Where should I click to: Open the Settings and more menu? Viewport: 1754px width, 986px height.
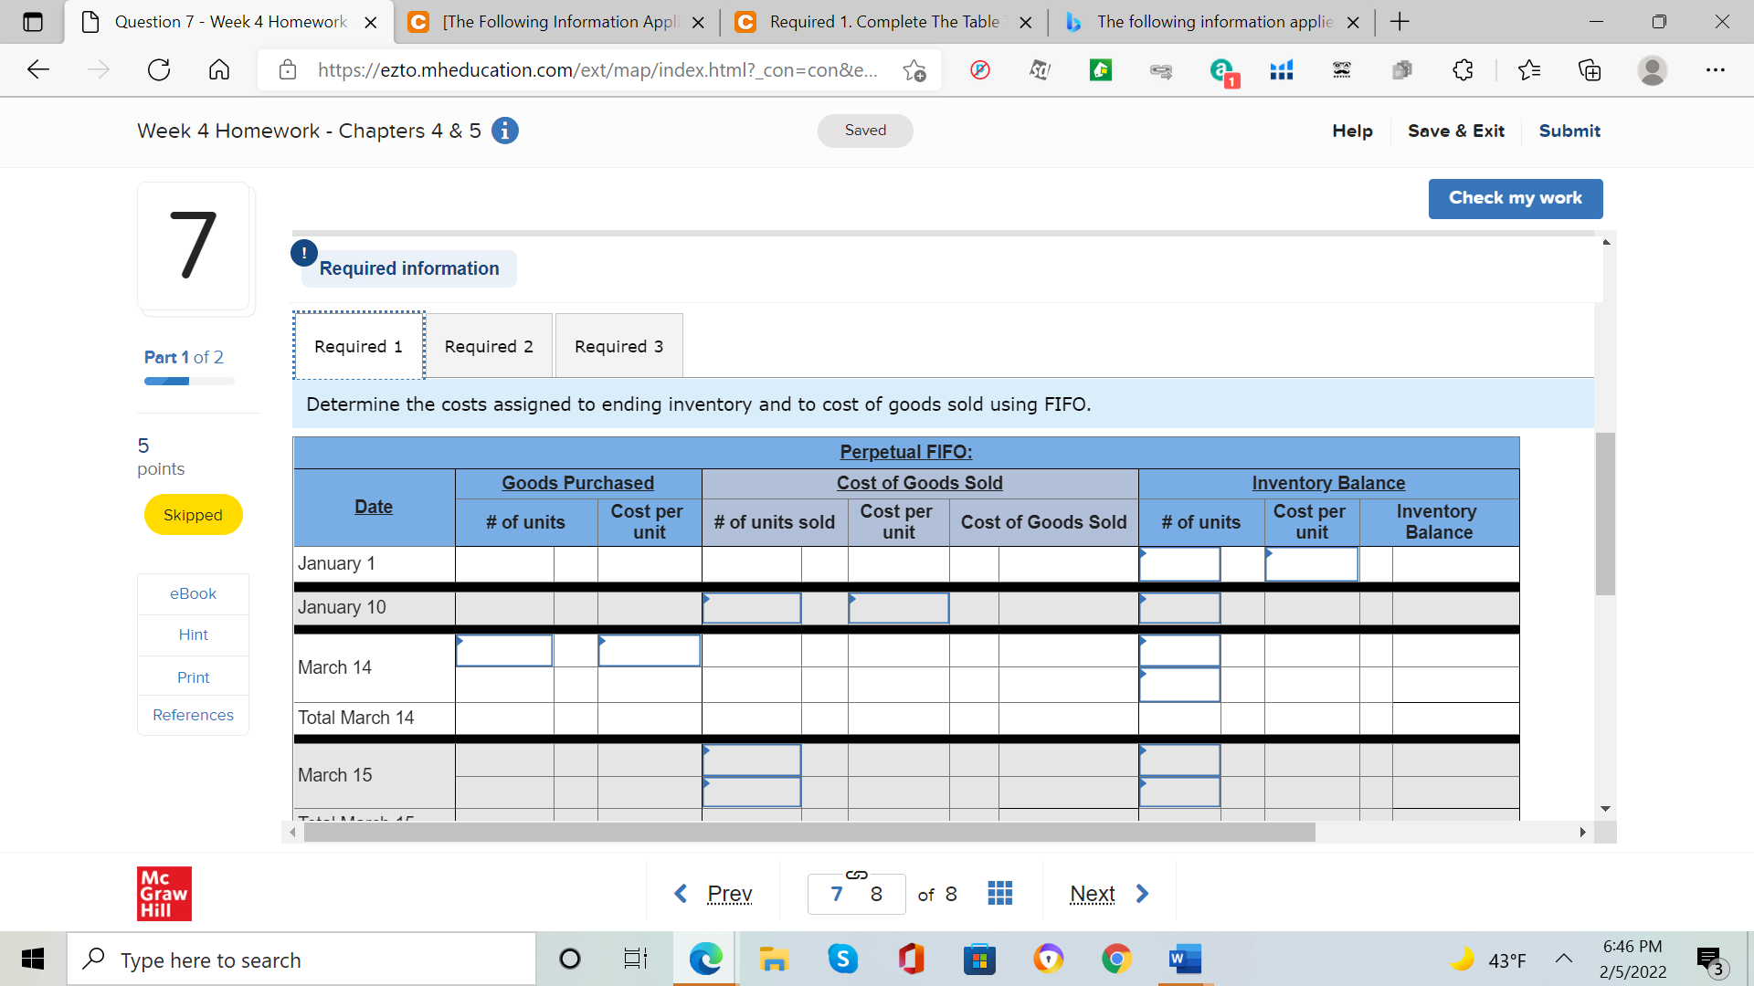(x=1717, y=69)
